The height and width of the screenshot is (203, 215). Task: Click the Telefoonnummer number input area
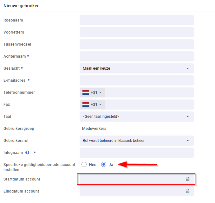click(x=149, y=92)
